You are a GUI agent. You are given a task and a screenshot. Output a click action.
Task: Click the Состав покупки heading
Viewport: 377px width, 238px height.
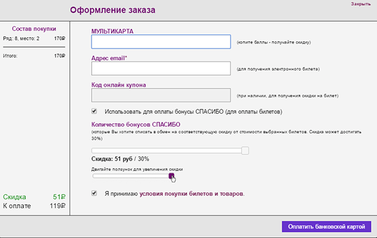click(34, 29)
